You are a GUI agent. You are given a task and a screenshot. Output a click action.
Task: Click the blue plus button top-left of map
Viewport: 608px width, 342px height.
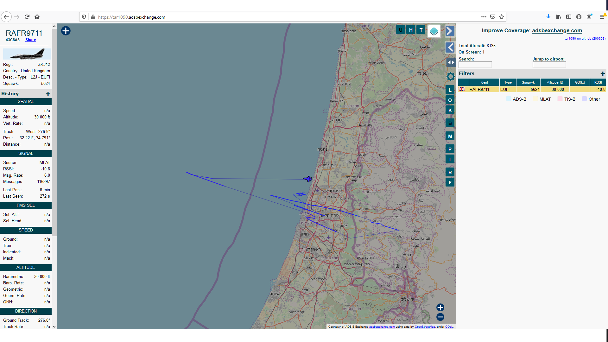point(66,31)
